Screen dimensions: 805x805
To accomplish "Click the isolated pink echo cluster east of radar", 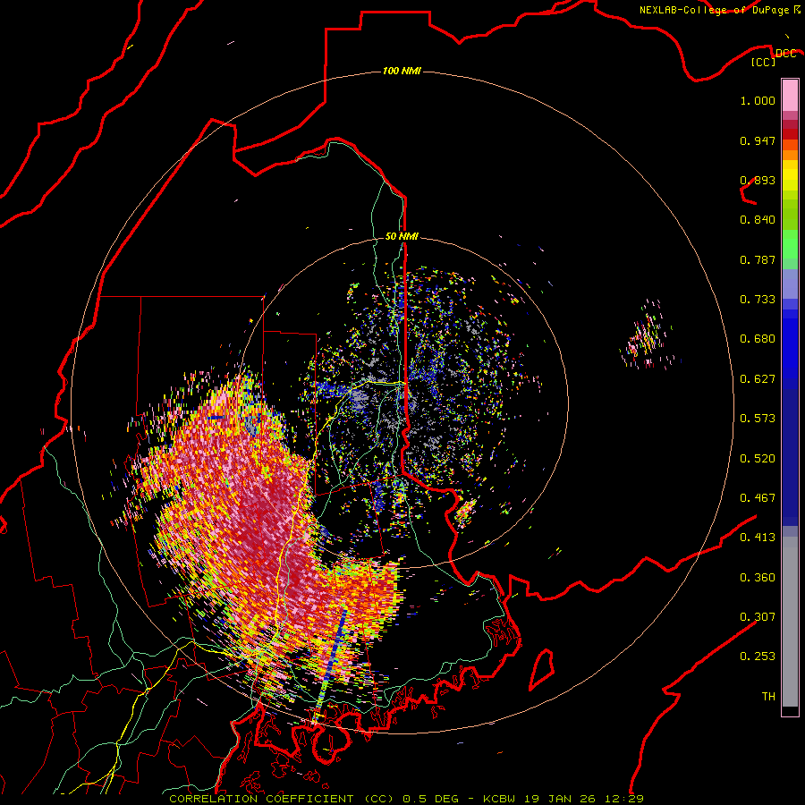I will 646,337.
